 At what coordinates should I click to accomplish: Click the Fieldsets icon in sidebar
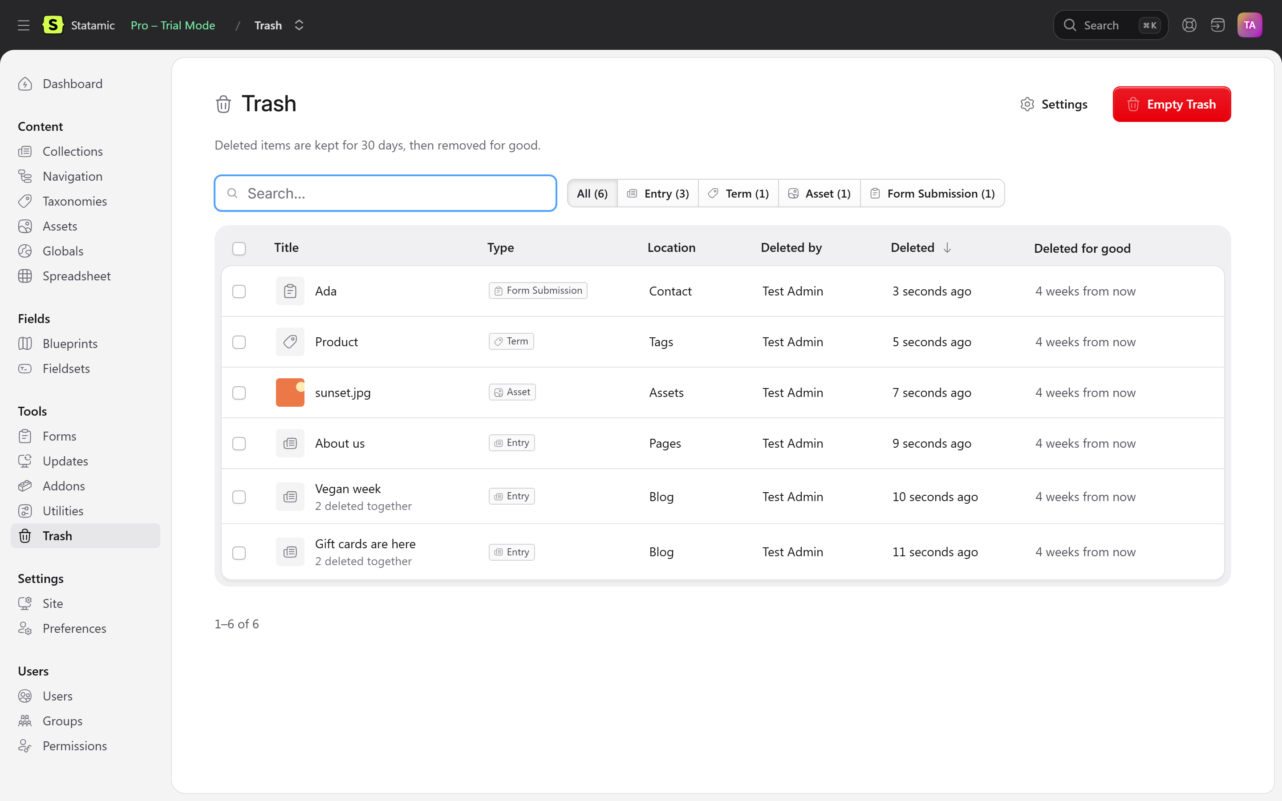[25, 369]
